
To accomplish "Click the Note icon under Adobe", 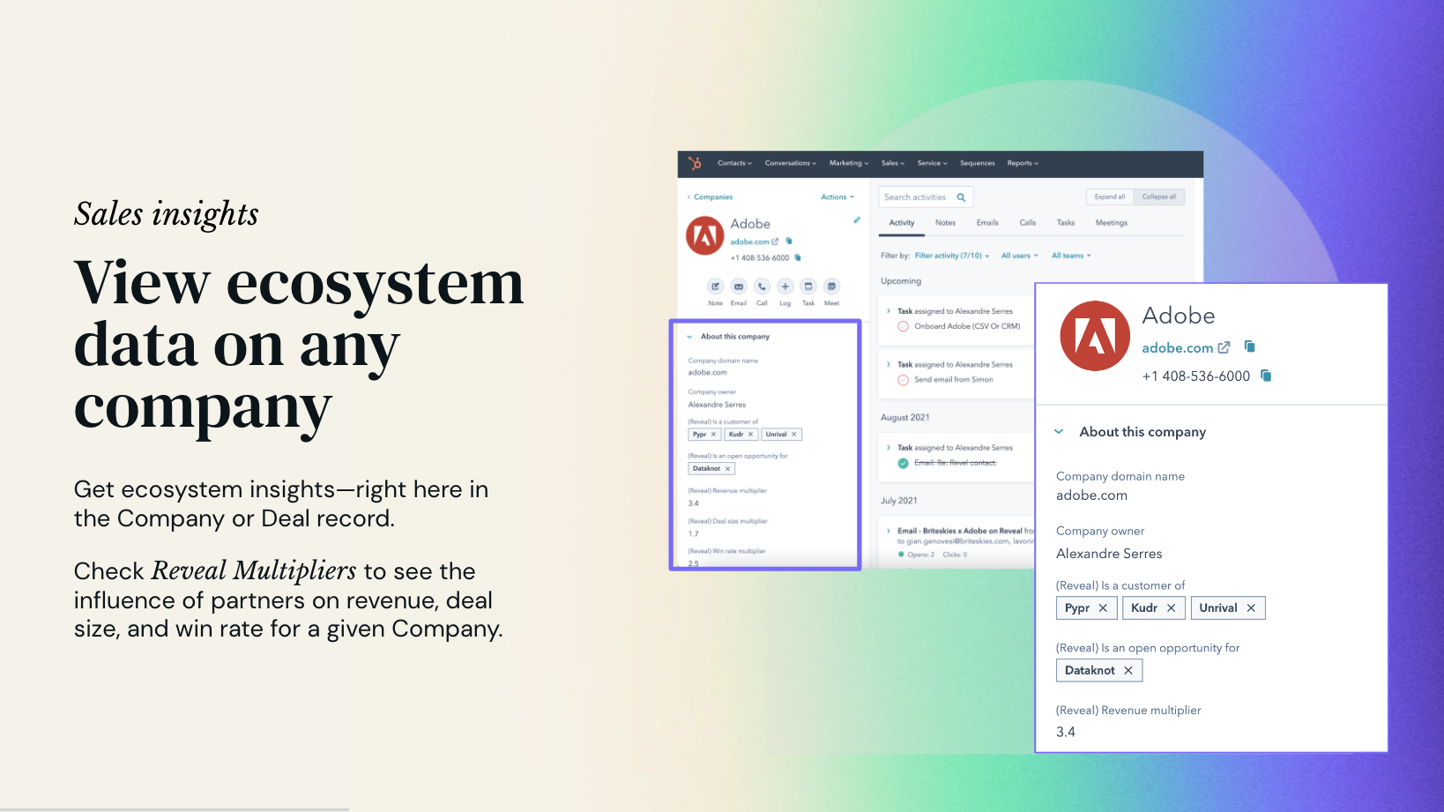I will point(715,287).
